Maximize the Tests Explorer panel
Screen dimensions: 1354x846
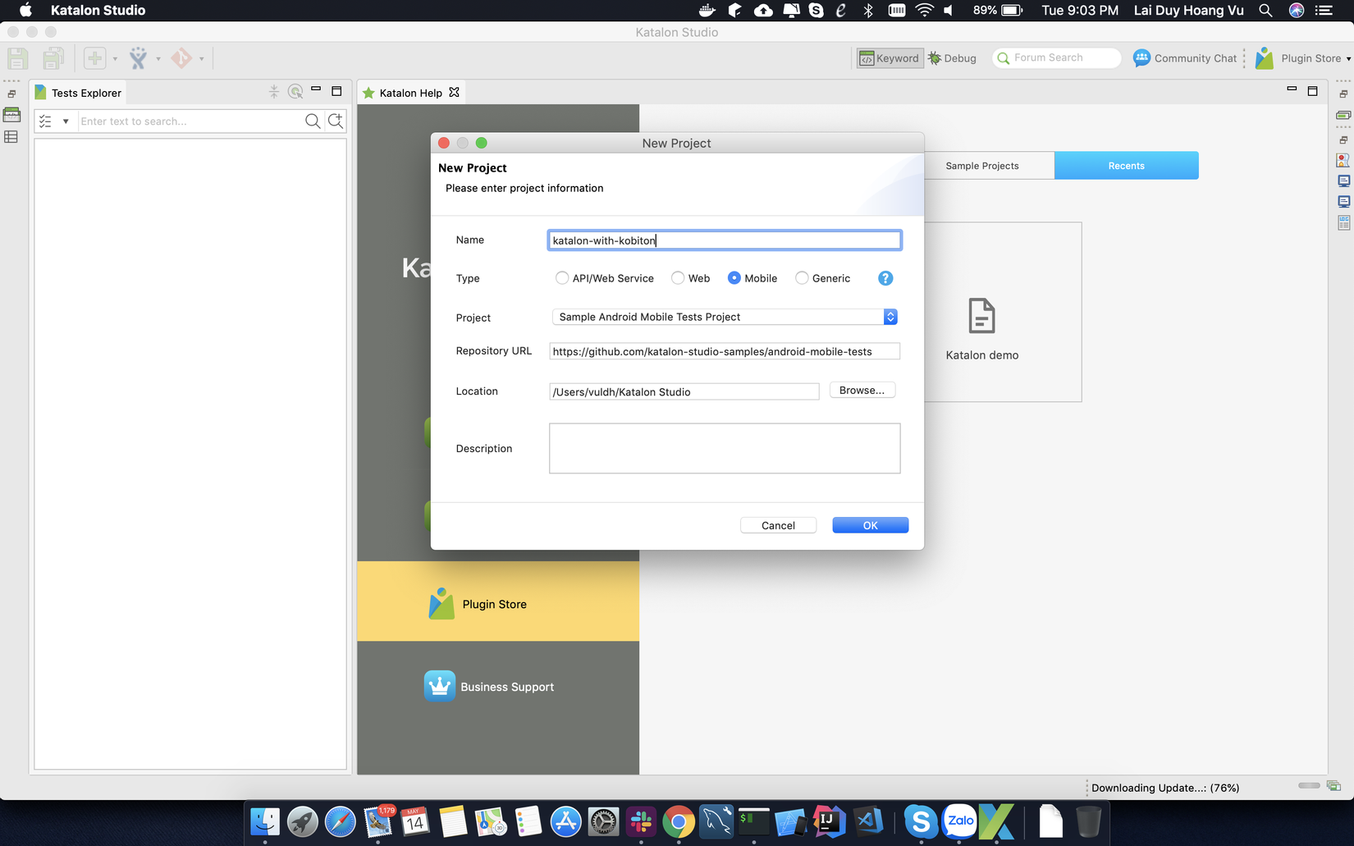click(336, 91)
